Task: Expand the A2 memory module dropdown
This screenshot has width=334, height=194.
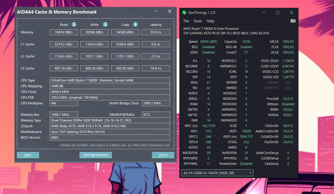Action: pos(217,173)
